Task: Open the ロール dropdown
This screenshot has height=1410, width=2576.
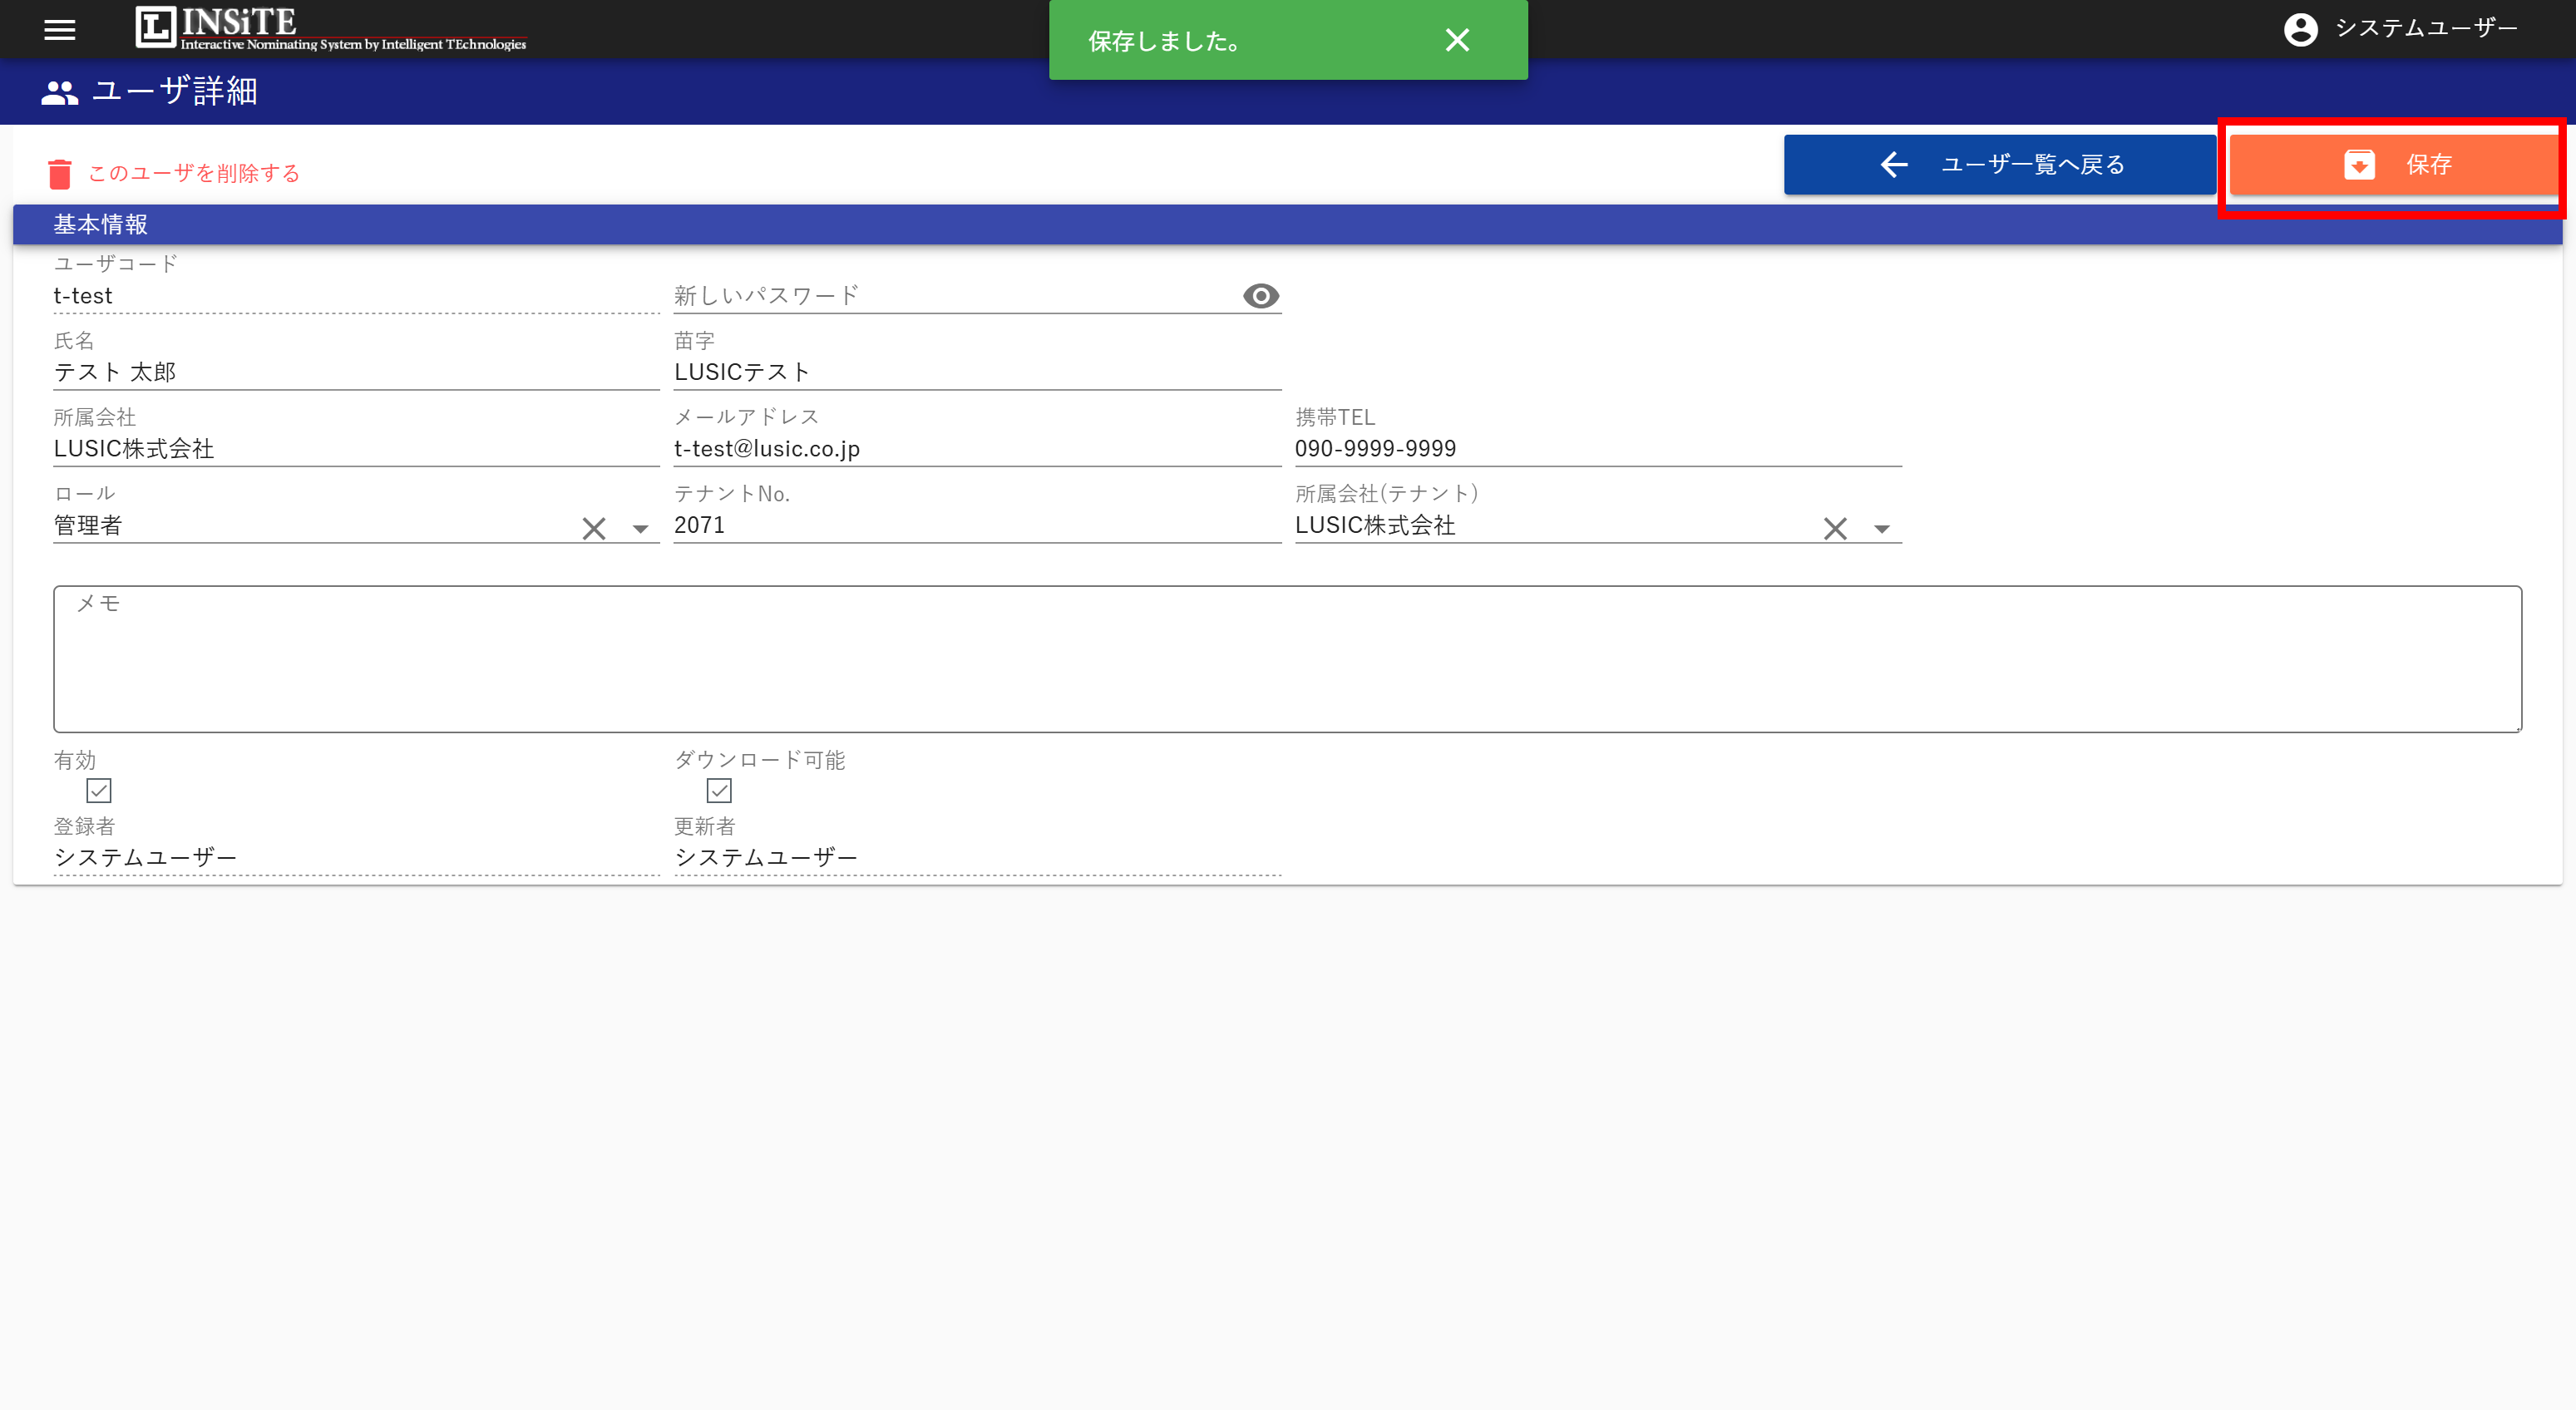Action: [x=640, y=528]
